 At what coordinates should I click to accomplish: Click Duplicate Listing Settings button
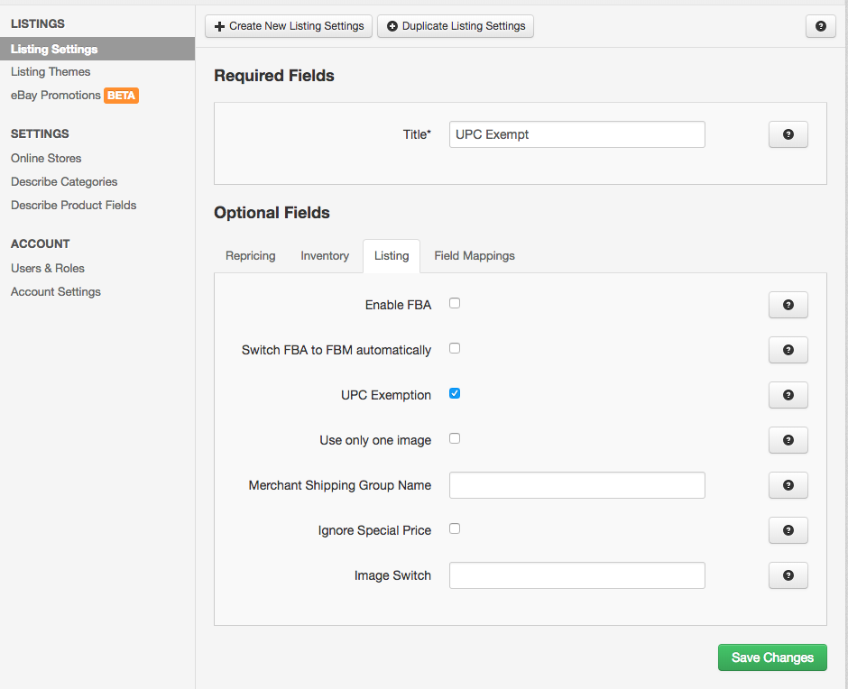click(456, 26)
